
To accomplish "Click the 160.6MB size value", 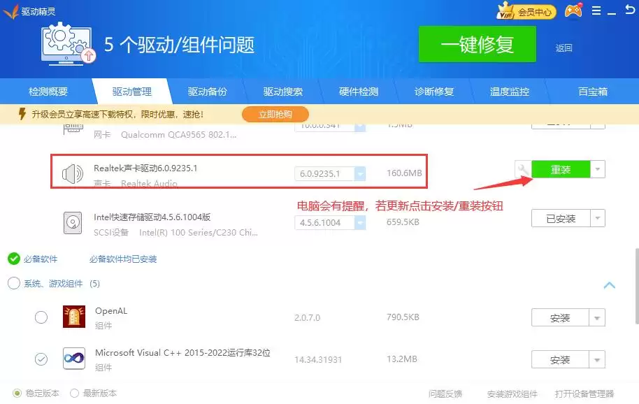I will point(404,173).
